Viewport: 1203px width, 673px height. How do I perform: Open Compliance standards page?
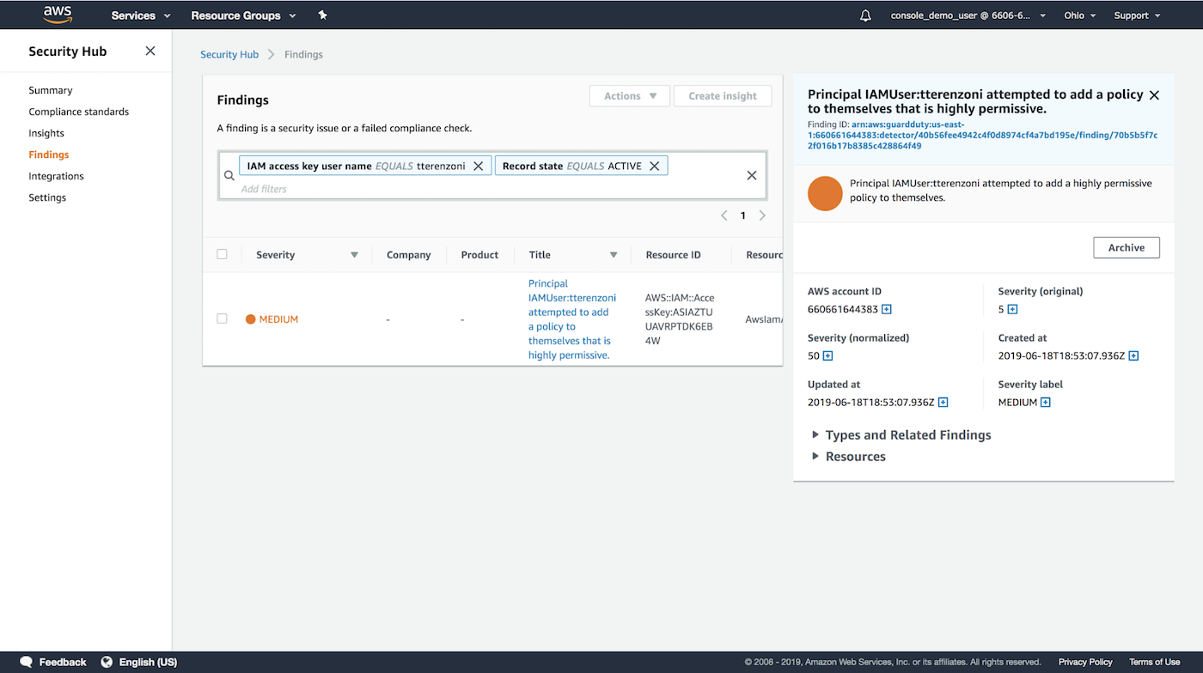tap(78, 112)
